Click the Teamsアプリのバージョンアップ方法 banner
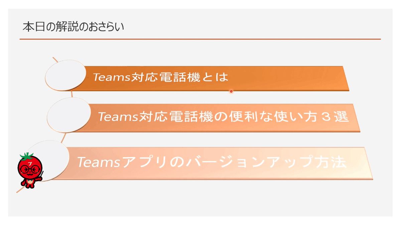This screenshot has height=225, width=401. pos(214,163)
